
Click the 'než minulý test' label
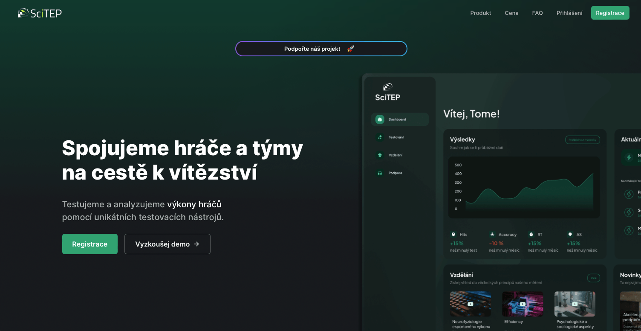(463, 250)
